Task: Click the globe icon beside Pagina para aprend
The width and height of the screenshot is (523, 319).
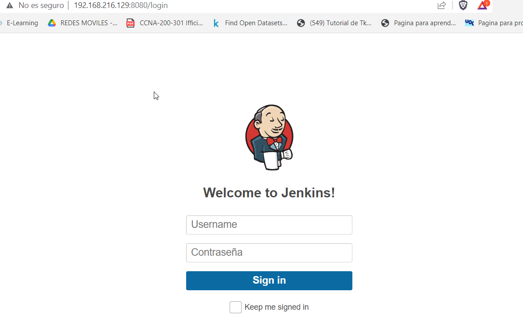Action: tap(385, 23)
